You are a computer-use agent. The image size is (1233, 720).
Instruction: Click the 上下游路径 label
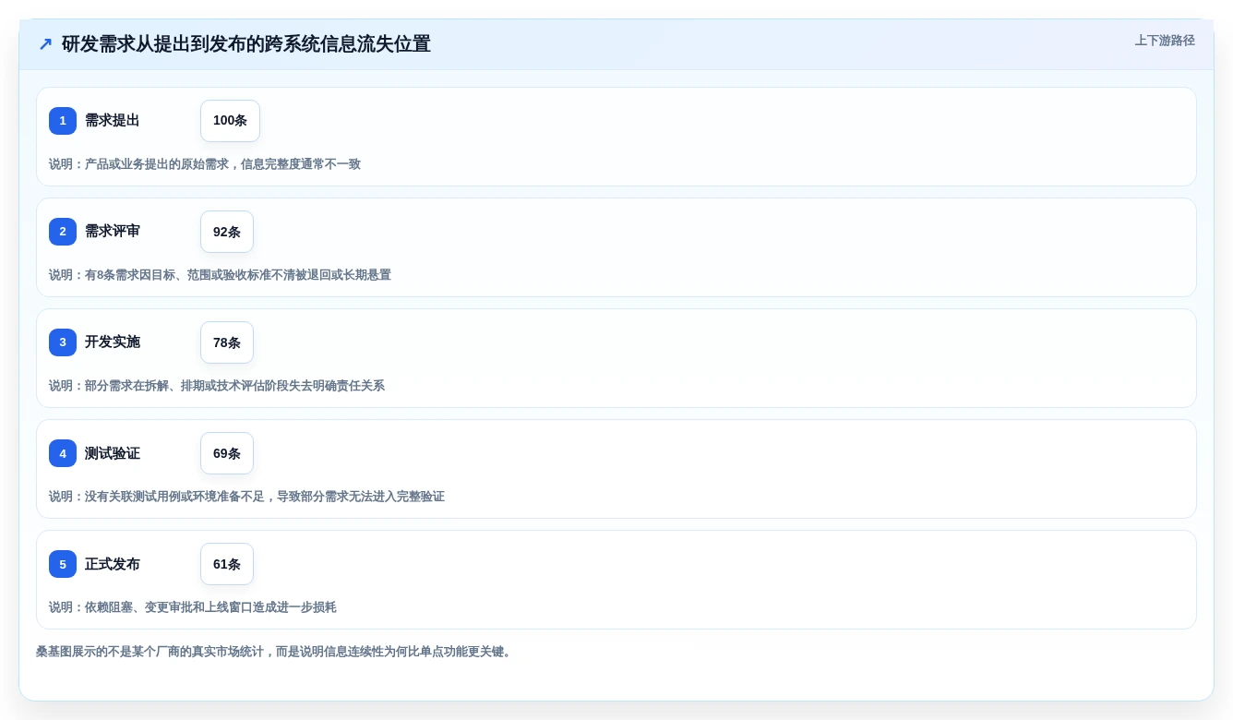pos(1165,41)
